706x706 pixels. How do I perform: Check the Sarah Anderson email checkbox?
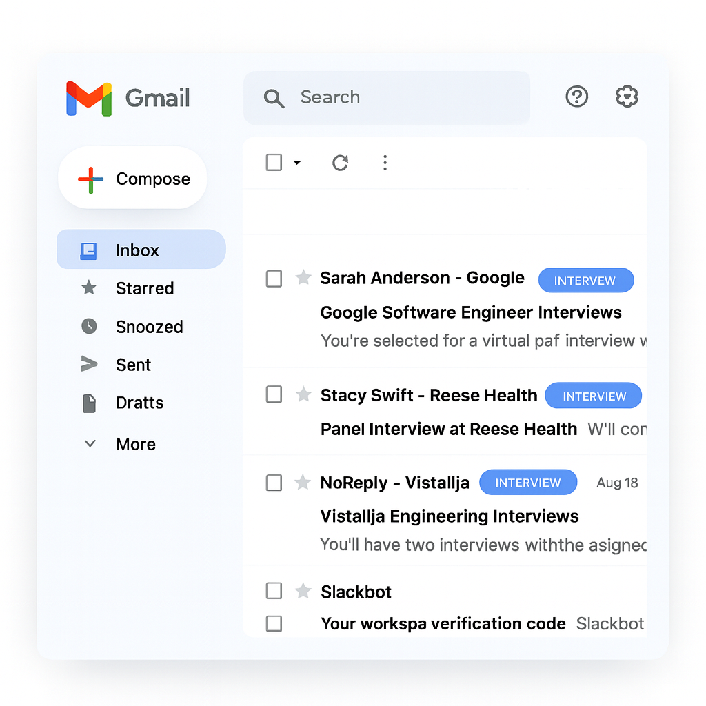coord(274,279)
